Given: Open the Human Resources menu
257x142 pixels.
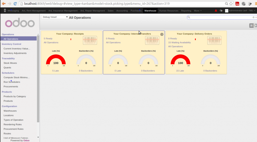Looking at the screenshot, I should pos(169,11).
